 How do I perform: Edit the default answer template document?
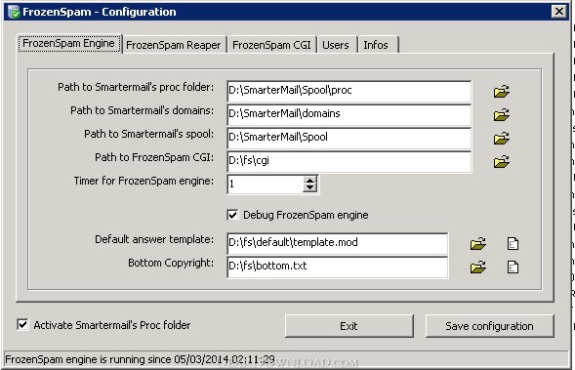click(x=513, y=243)
